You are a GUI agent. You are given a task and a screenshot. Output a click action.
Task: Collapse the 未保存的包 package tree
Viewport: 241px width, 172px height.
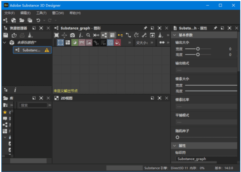[x=5, y=43]
